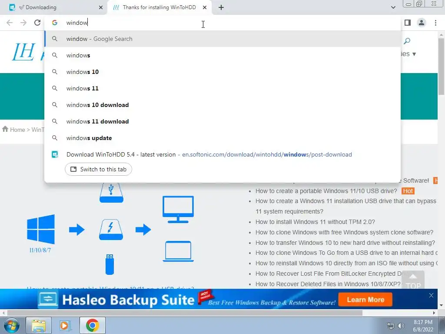Open Windows Media Player from the taskbar

(65, 325)
